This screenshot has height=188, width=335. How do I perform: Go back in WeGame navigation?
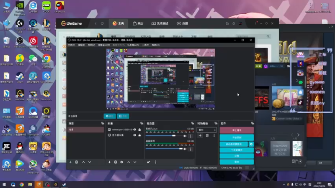pyautogui.click(x=96, y=23)
